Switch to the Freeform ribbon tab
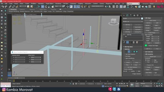Viewport: 164px width, 92px height. tap(22, 9)
